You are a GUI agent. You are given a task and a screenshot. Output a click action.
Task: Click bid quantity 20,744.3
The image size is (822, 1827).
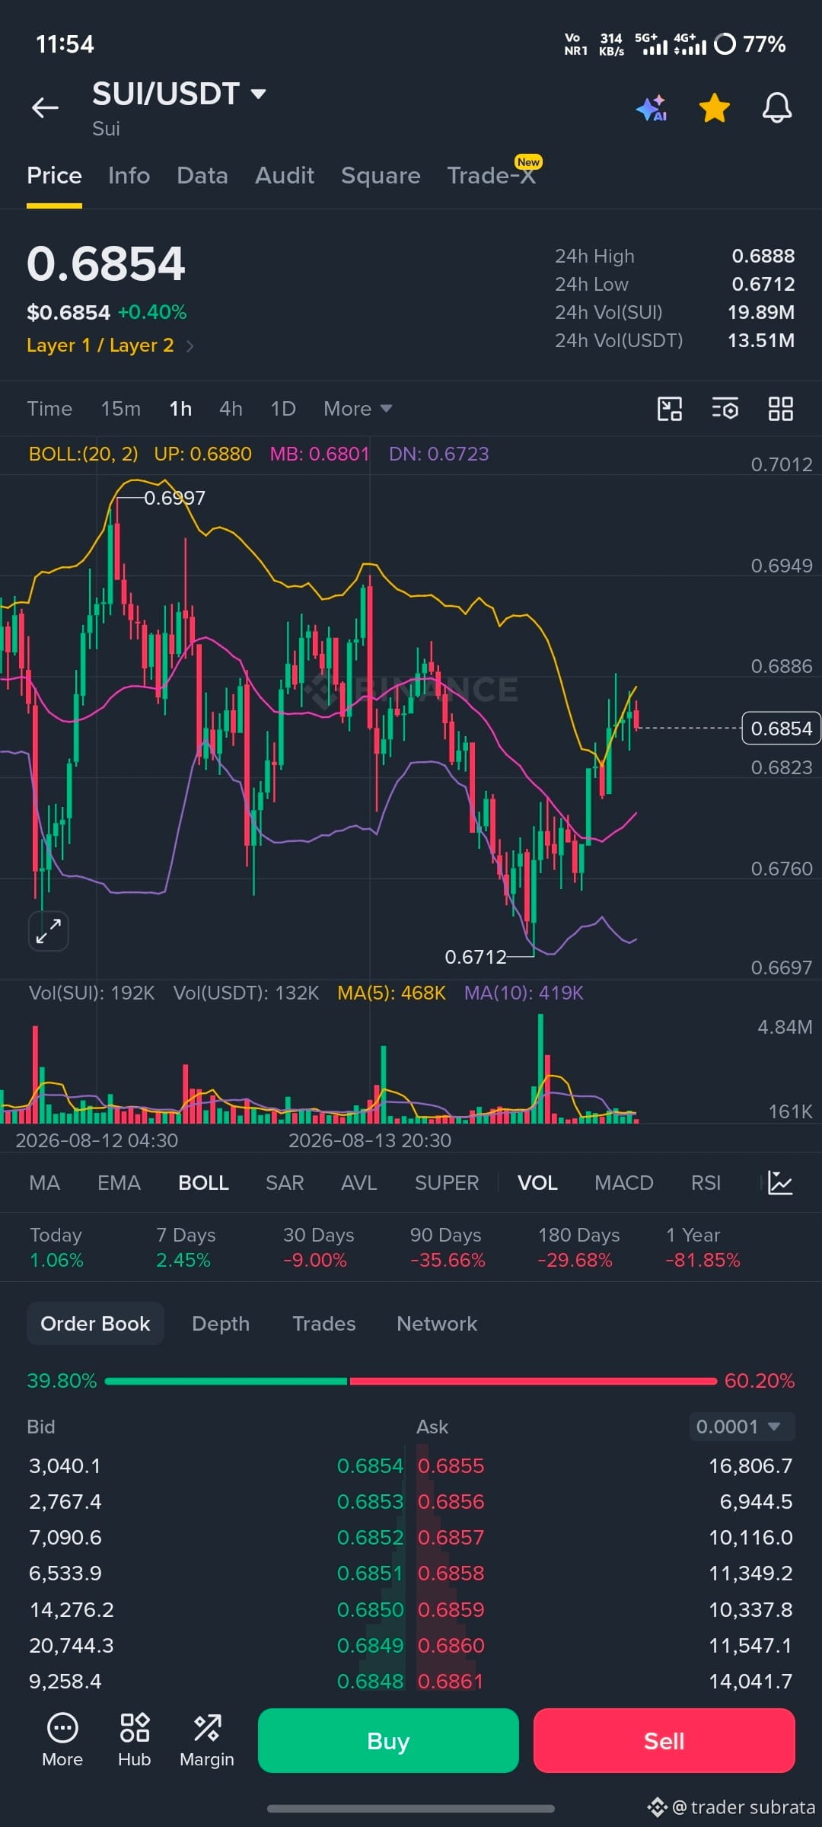click(x=71, y=1646)
